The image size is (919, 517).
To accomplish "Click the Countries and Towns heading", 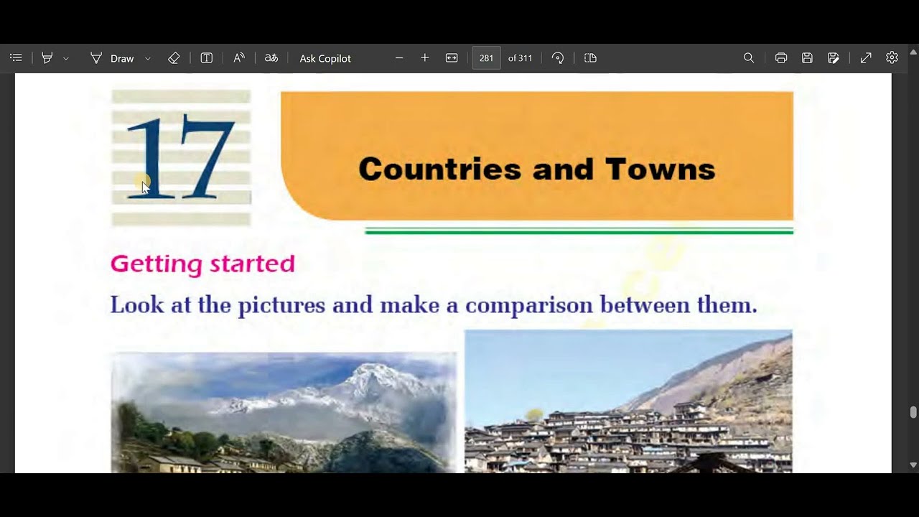I will [537, 169].
